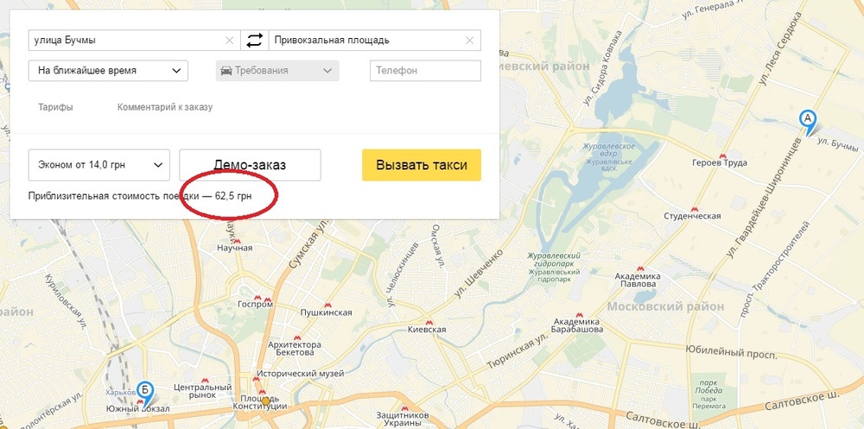Open the Тарифы tab
The image size is (864, 429).
55,107
